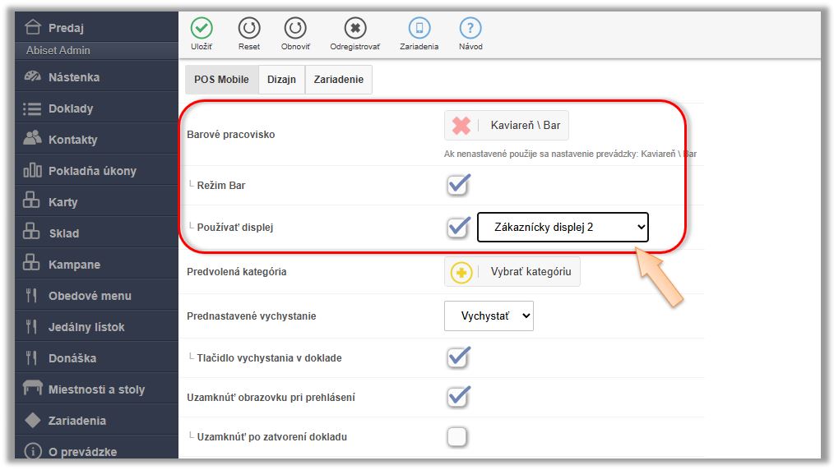Uncheck Tlačidlo vychystania v doklade

coord(458,357)
